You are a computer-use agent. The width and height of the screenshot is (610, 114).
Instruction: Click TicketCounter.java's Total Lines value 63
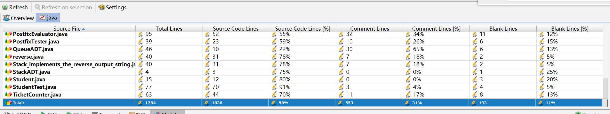coord(148,94)
